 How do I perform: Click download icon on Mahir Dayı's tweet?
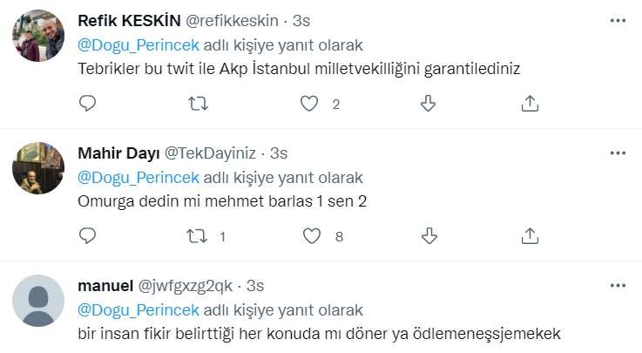[428, 235]
